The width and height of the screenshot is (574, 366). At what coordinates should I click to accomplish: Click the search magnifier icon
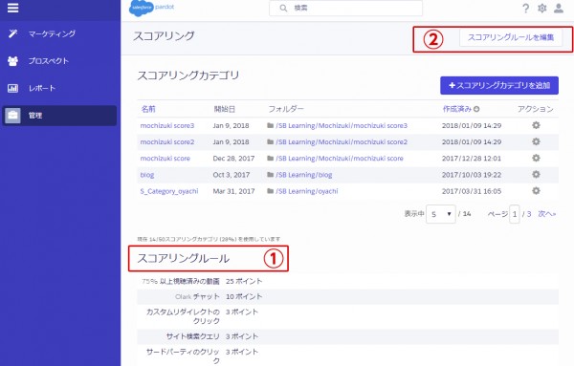click(283, 8)
